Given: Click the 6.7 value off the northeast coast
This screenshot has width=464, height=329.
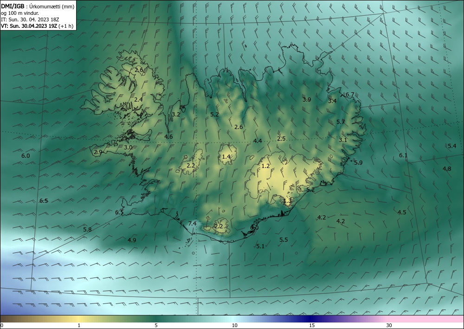Looking at the screenshot, I should point(350,95).
